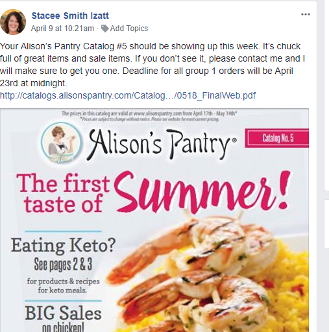Click the Alison's Pantry round logo illustration
The image size is (329, 332).
click(62, 143)
